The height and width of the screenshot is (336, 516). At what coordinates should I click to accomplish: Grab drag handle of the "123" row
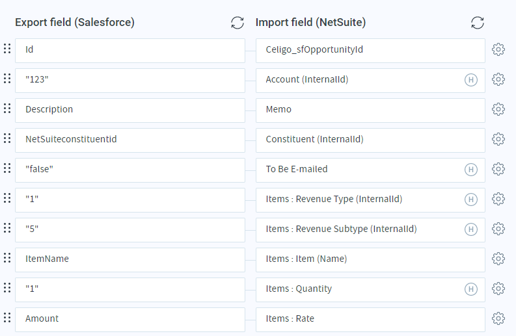(x=7, y=79)
